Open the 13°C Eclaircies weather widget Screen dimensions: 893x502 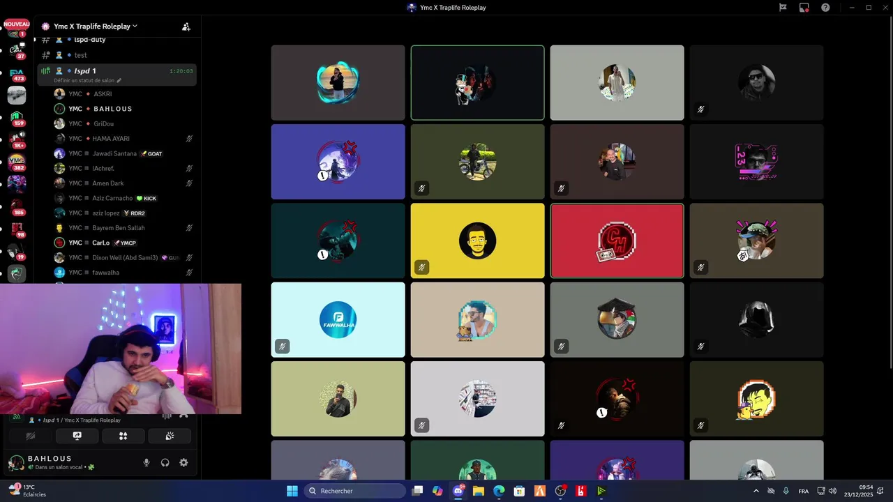tap(28, 491)
